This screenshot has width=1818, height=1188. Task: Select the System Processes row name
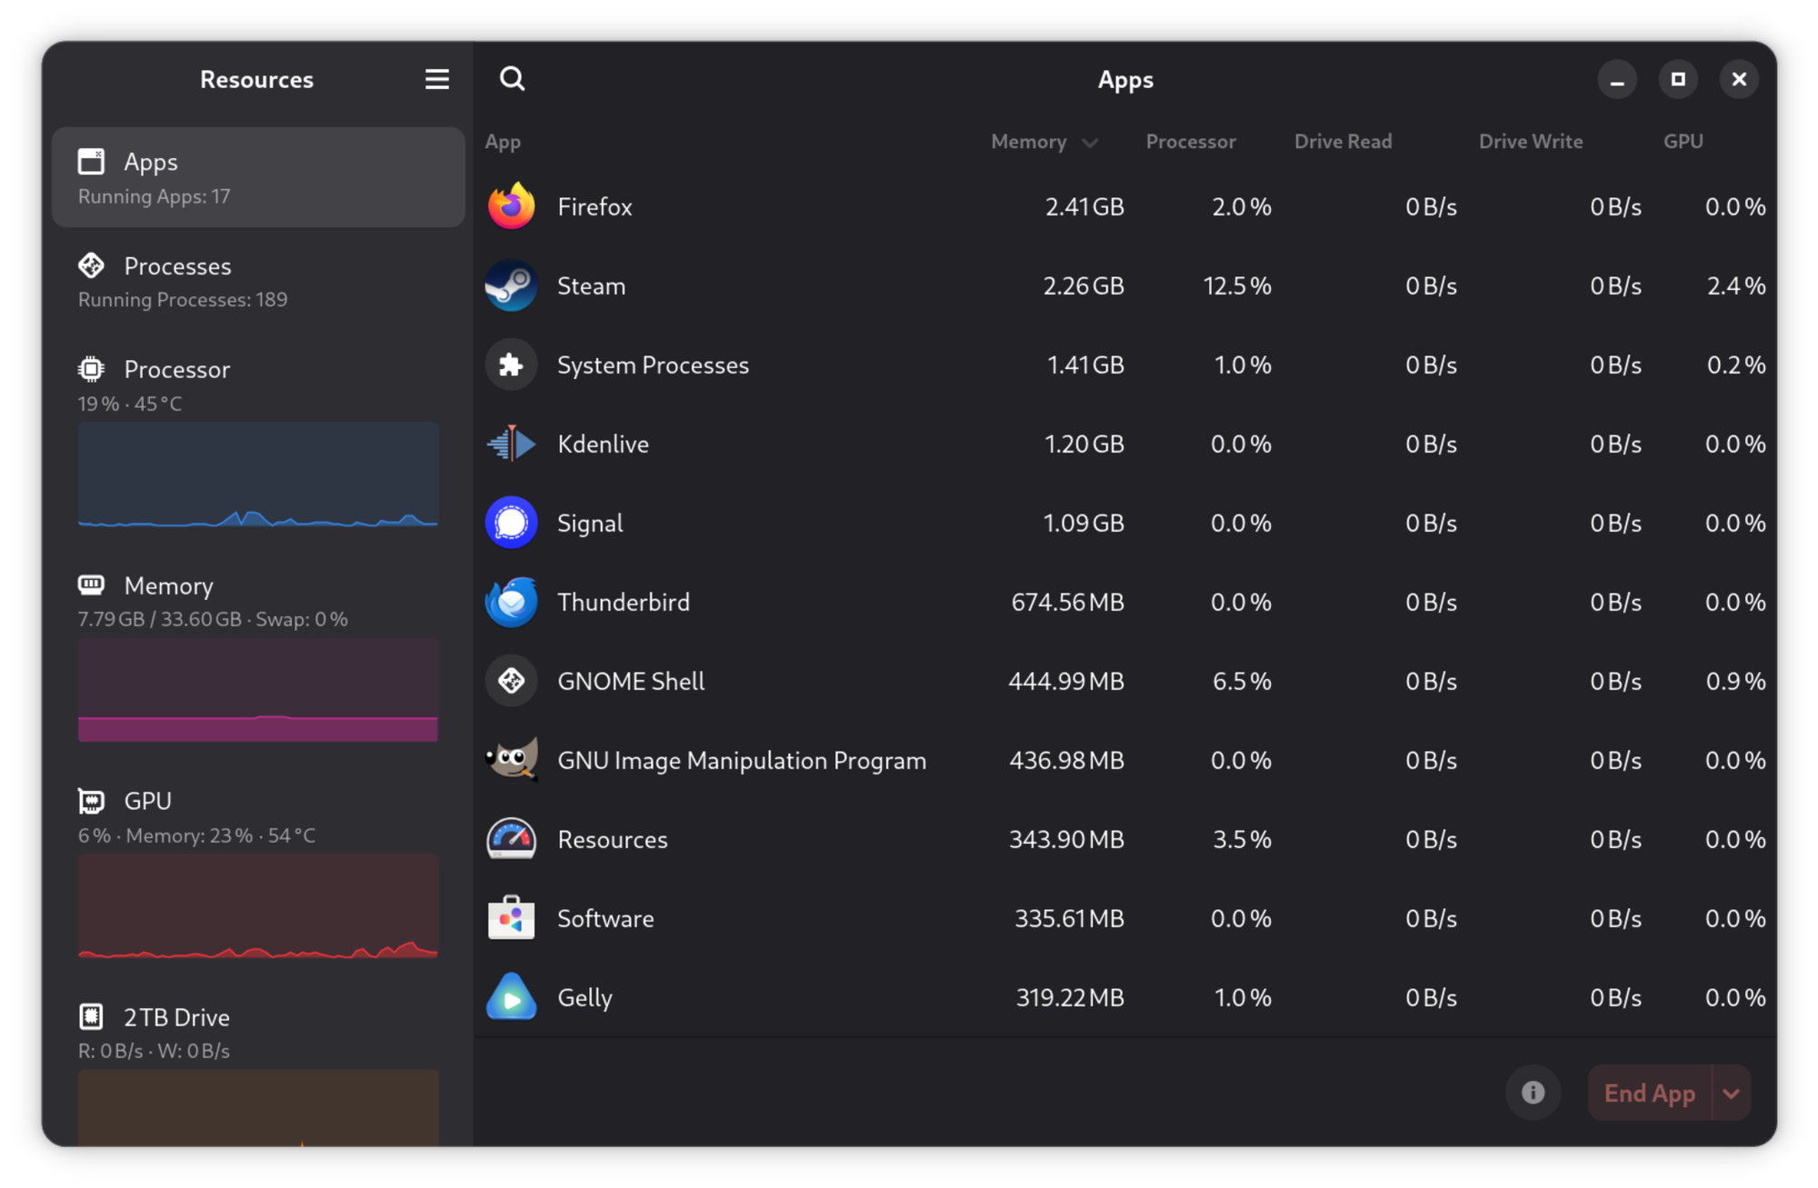653,364
